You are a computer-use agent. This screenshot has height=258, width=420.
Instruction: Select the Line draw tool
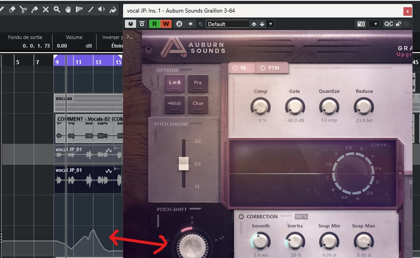(91, 9)
